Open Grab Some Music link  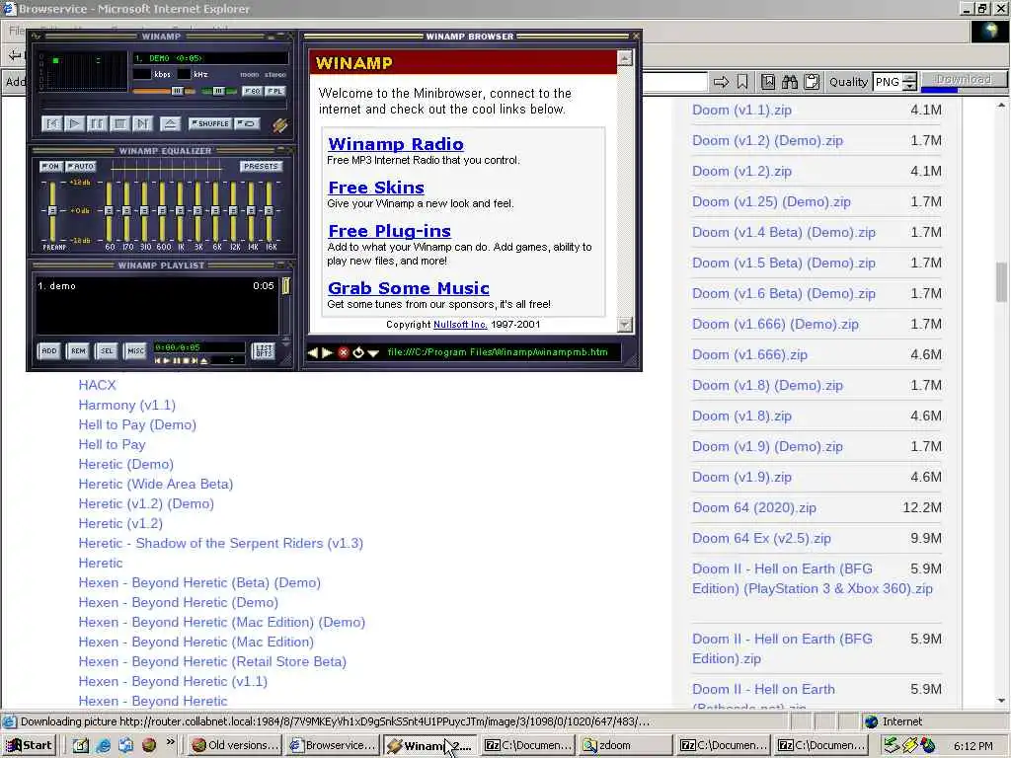pyautogui.click(x=408, y=288)
